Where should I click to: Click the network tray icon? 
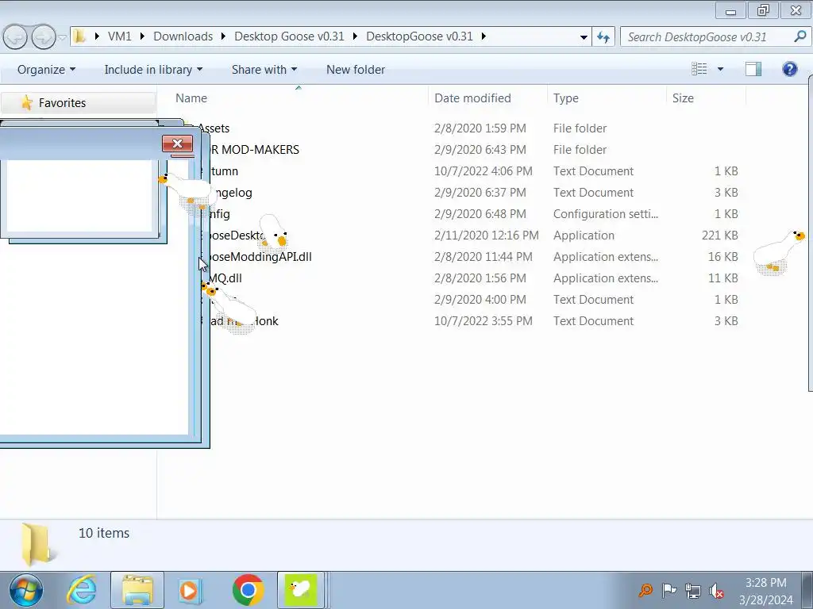[x=692, y=590]
